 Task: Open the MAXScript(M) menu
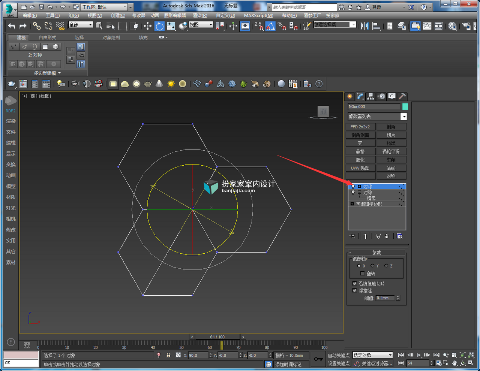click(258, 15)
